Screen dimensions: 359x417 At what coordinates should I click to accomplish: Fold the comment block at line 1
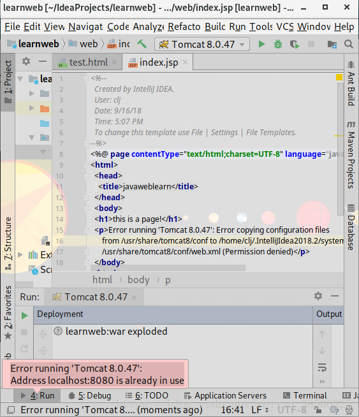[87, 78]
